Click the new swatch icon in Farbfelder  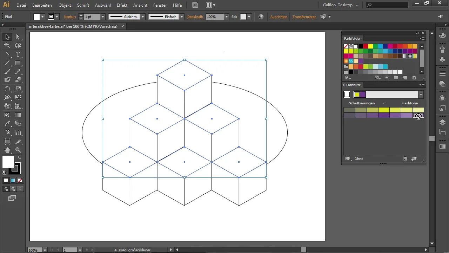click(405, 78)
